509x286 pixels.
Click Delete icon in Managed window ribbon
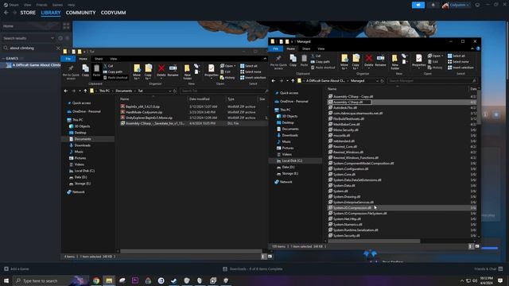click(368, 60)
